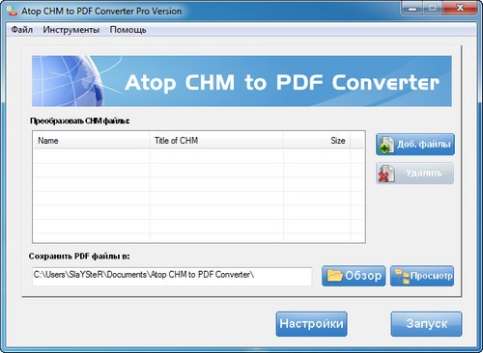Click the folder tree icon on Просмотр
This screenshot has width=483, height=353.
click(403, 276)
